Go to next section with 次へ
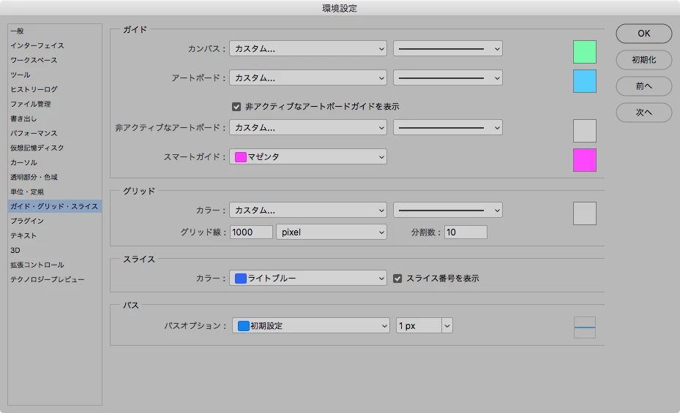Image resolution: width=680 pixels, height=413 pixels. pyautogui.click(x=643, y=113)
